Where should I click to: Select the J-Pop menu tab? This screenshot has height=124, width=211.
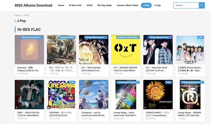[146, 5]
